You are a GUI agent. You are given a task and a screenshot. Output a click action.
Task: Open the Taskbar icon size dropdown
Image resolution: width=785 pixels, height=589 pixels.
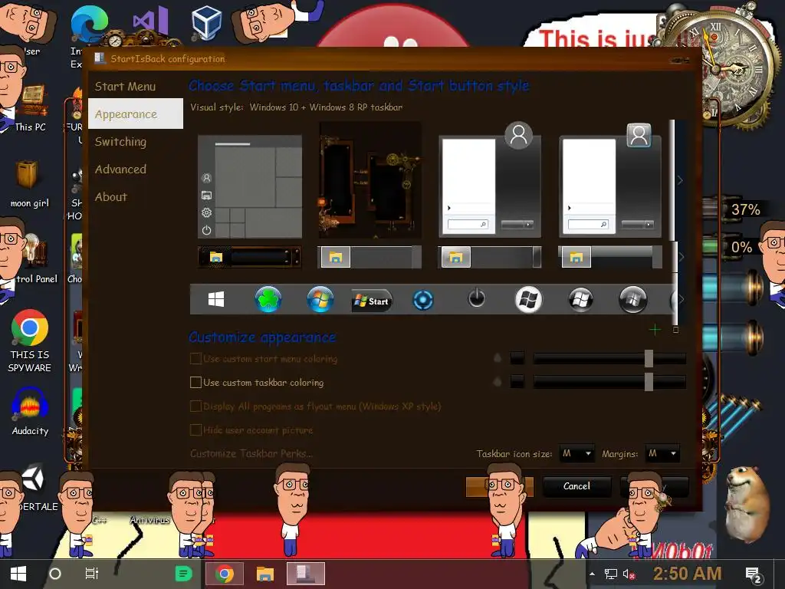(576, 454)
